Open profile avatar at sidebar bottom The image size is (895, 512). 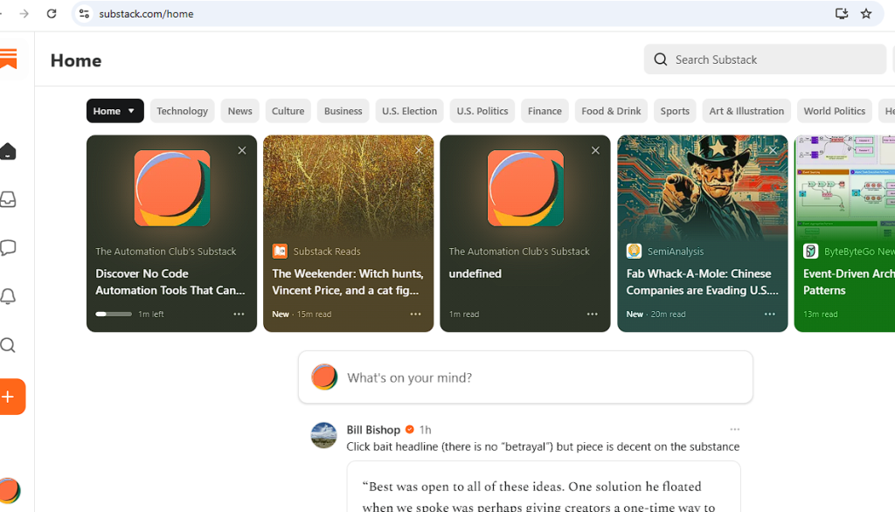9,490
